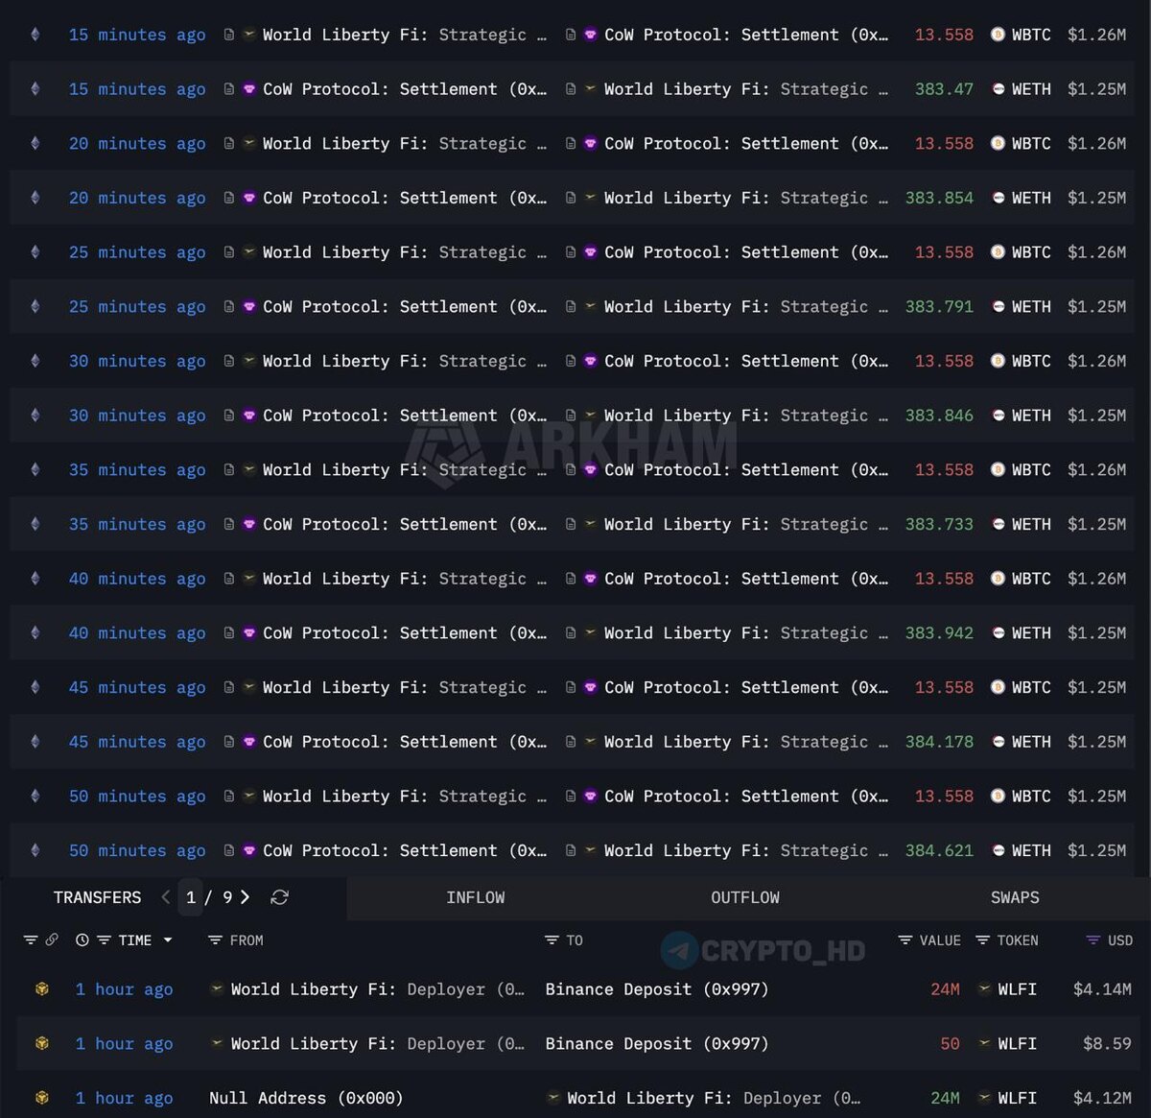The image size is (1151, 1118).
Task: Go to next transfers page
Action: [x=246, y=897]
